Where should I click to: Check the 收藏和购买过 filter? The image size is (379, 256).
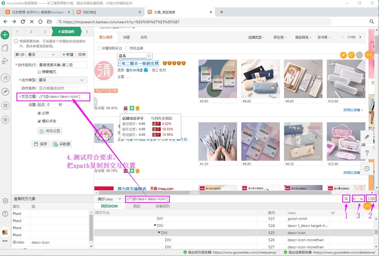click(x=99, y=48)
